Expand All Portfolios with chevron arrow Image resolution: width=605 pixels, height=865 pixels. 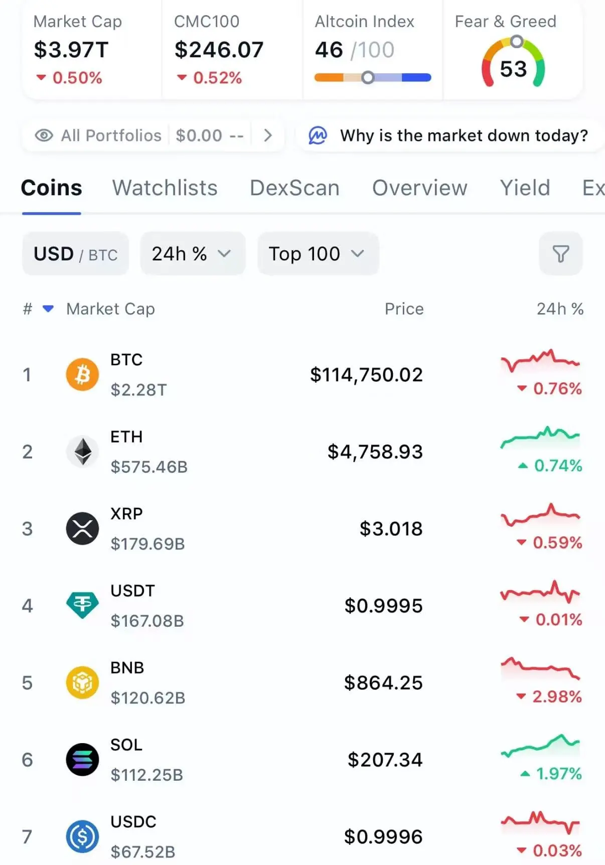pos(268,135)
